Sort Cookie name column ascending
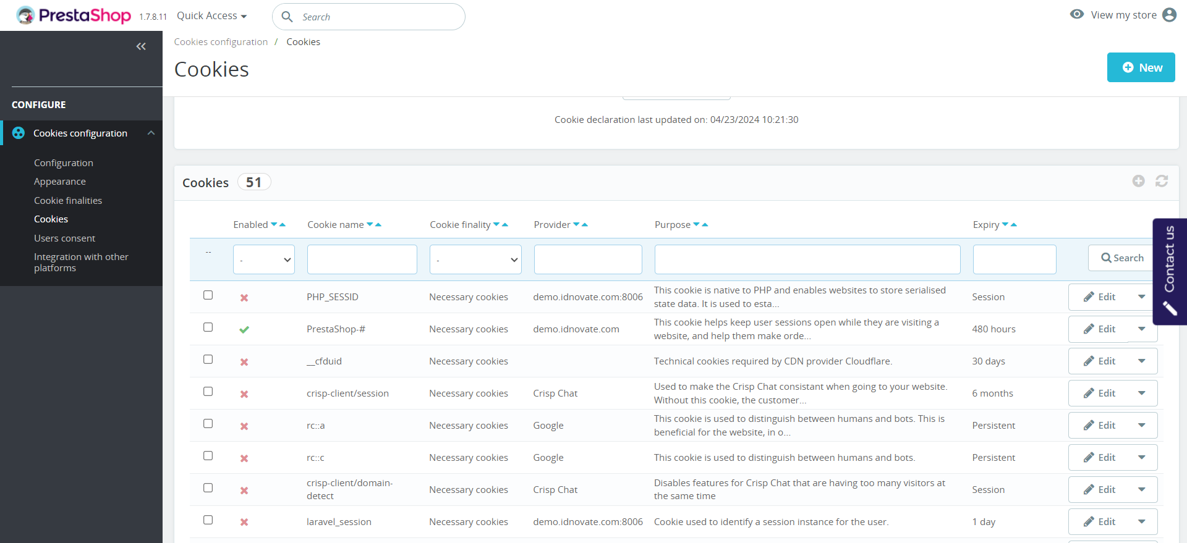This screenshot has height=543, width=1187. tap(378, 225)
